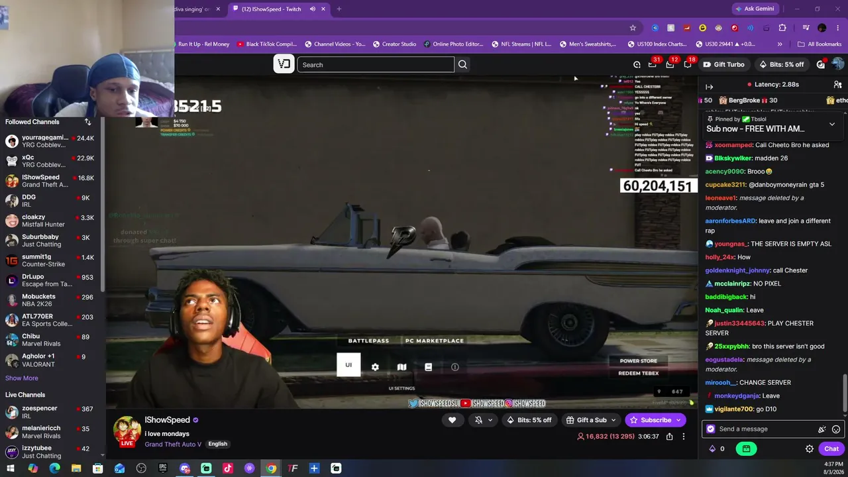The height and width of the screenshot is (477, 848).
Task: Click the Gift Turbo button
Action: (723, 64)
